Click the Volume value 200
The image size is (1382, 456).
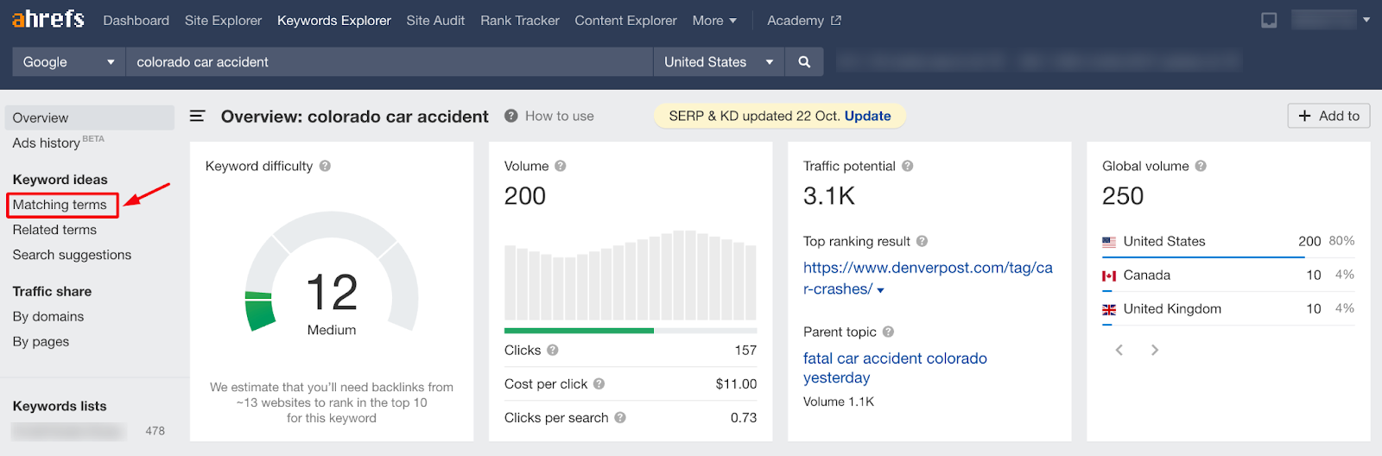click(525, 196)
